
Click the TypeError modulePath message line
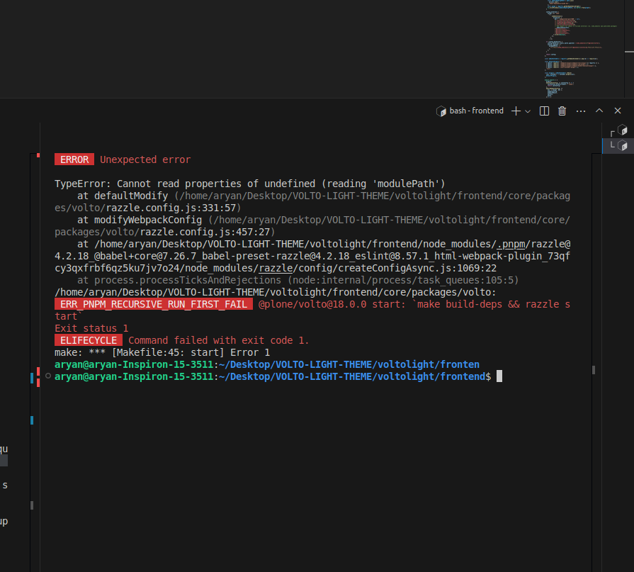click(249, 184)
